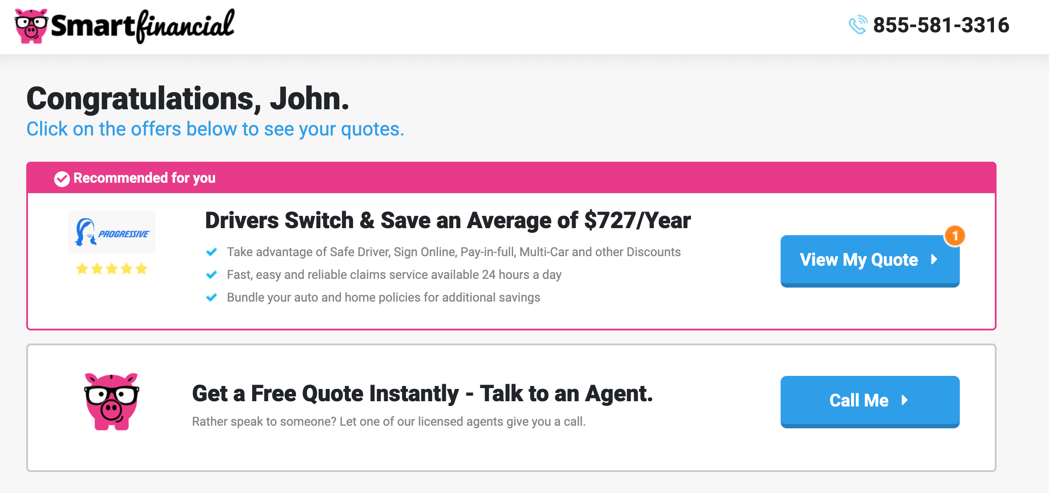Click the orange notification badge showing 1
1049x493 pixels.
point(955,236)
